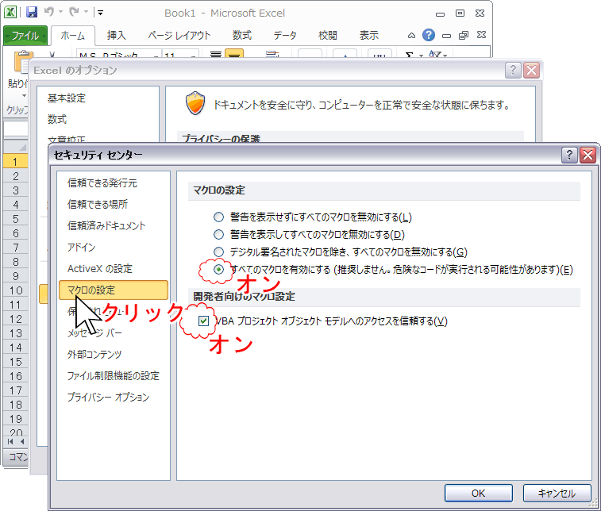Click the マクロの設定 section heading

tap(219, 190)
